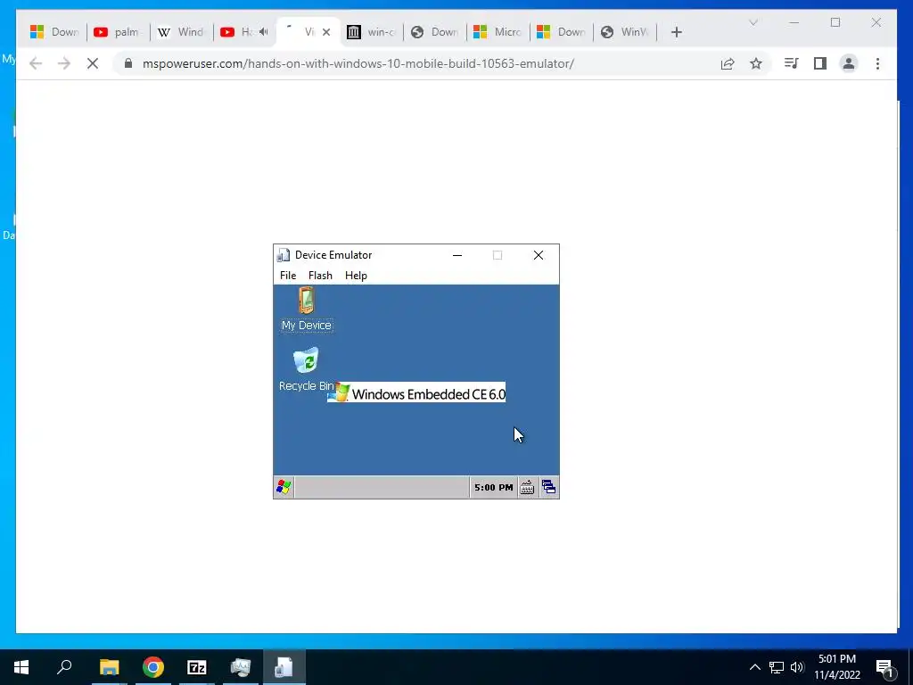Open Chrome three-dot menu
913x685 pixels.
tap(877, 63)
